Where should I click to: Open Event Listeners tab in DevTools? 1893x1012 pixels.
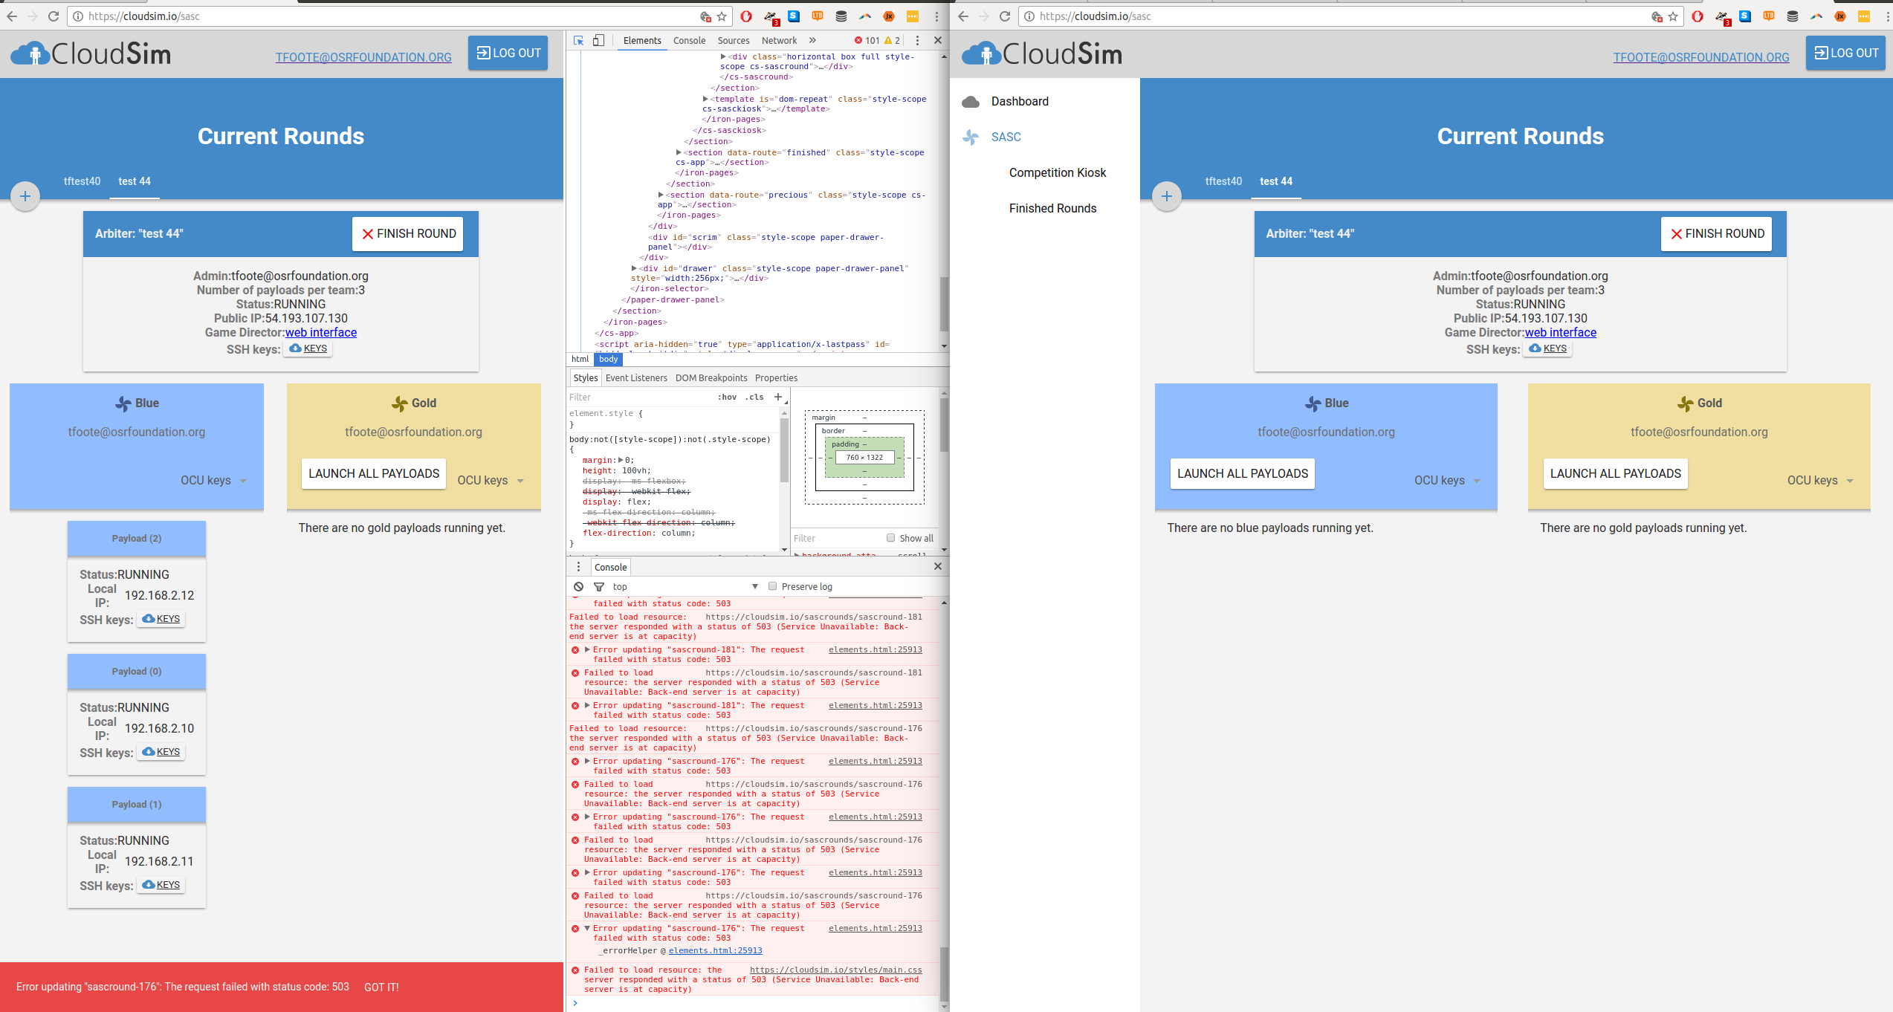[x=636, y=377]
